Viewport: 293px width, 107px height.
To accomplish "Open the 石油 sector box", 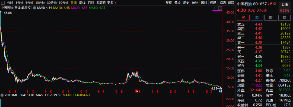I will 284,8.
